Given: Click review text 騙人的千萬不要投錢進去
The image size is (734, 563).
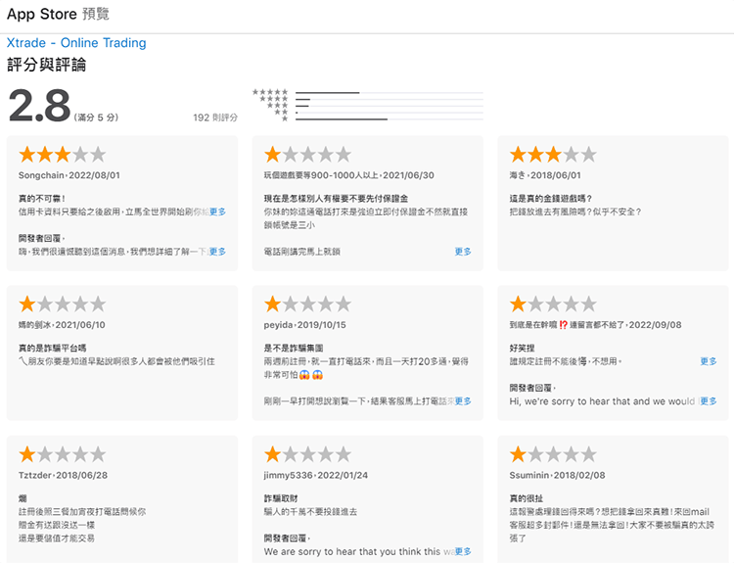Looking at the screenshot, I should click(x=310, y=511).
